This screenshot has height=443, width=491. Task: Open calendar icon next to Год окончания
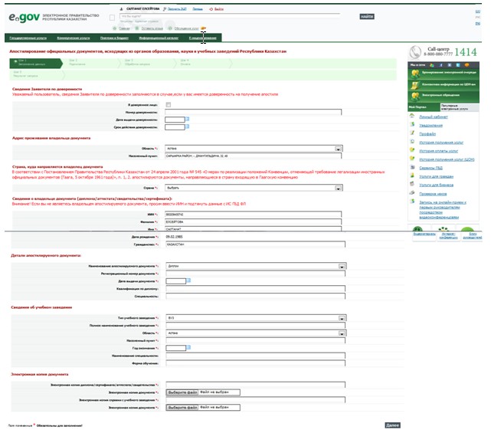[x=188, y=347]
